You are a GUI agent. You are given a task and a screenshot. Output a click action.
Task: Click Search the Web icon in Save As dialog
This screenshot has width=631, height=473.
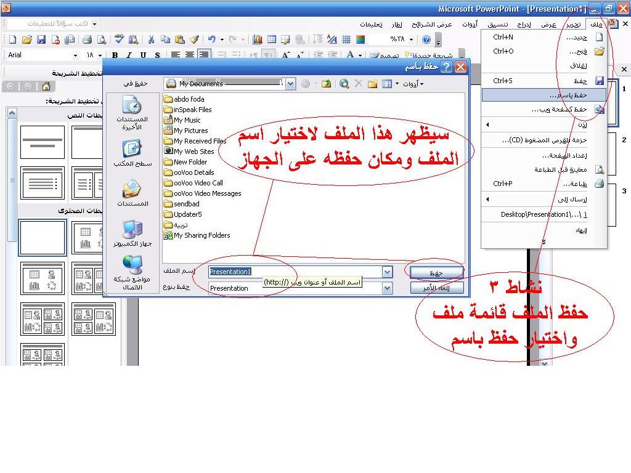point(344,84)
